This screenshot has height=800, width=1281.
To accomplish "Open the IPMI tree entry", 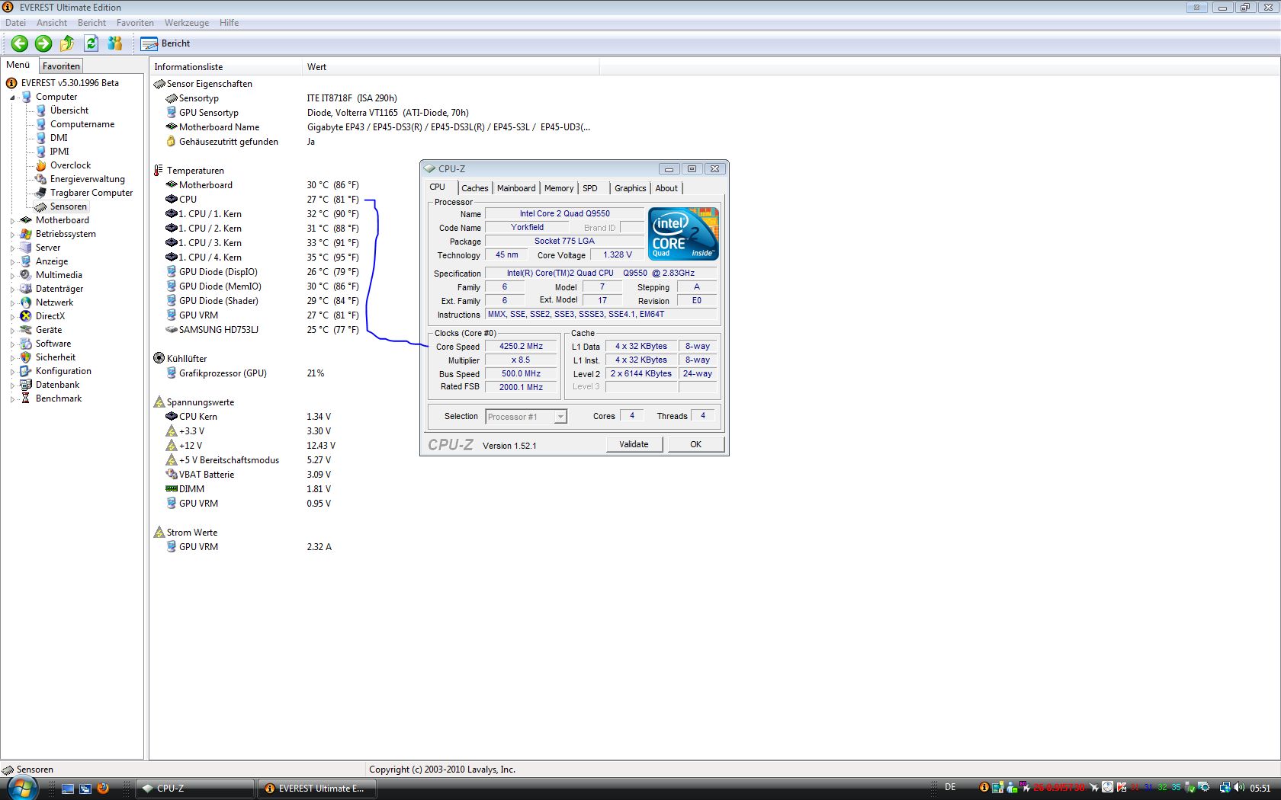I will tap(59, 152).
